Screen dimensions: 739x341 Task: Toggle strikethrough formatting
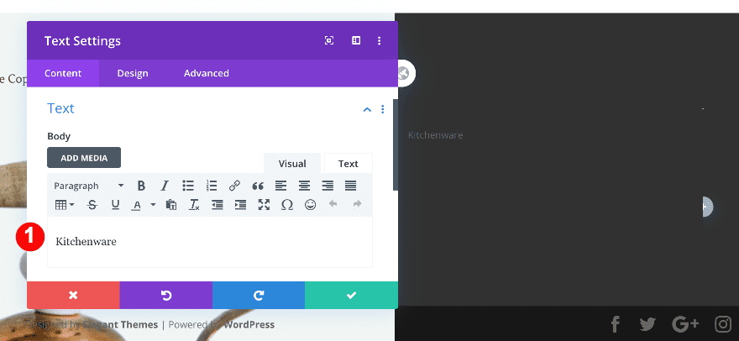coord(92,205)
